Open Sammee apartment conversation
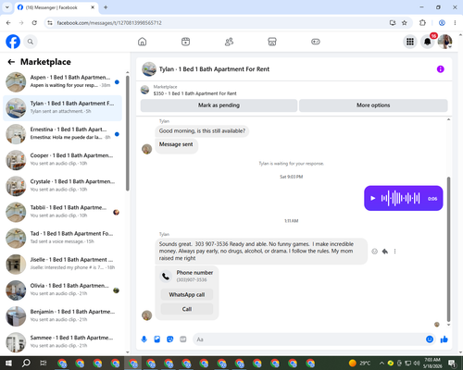The height and width of the screenshot is (370, 463). 62,342
